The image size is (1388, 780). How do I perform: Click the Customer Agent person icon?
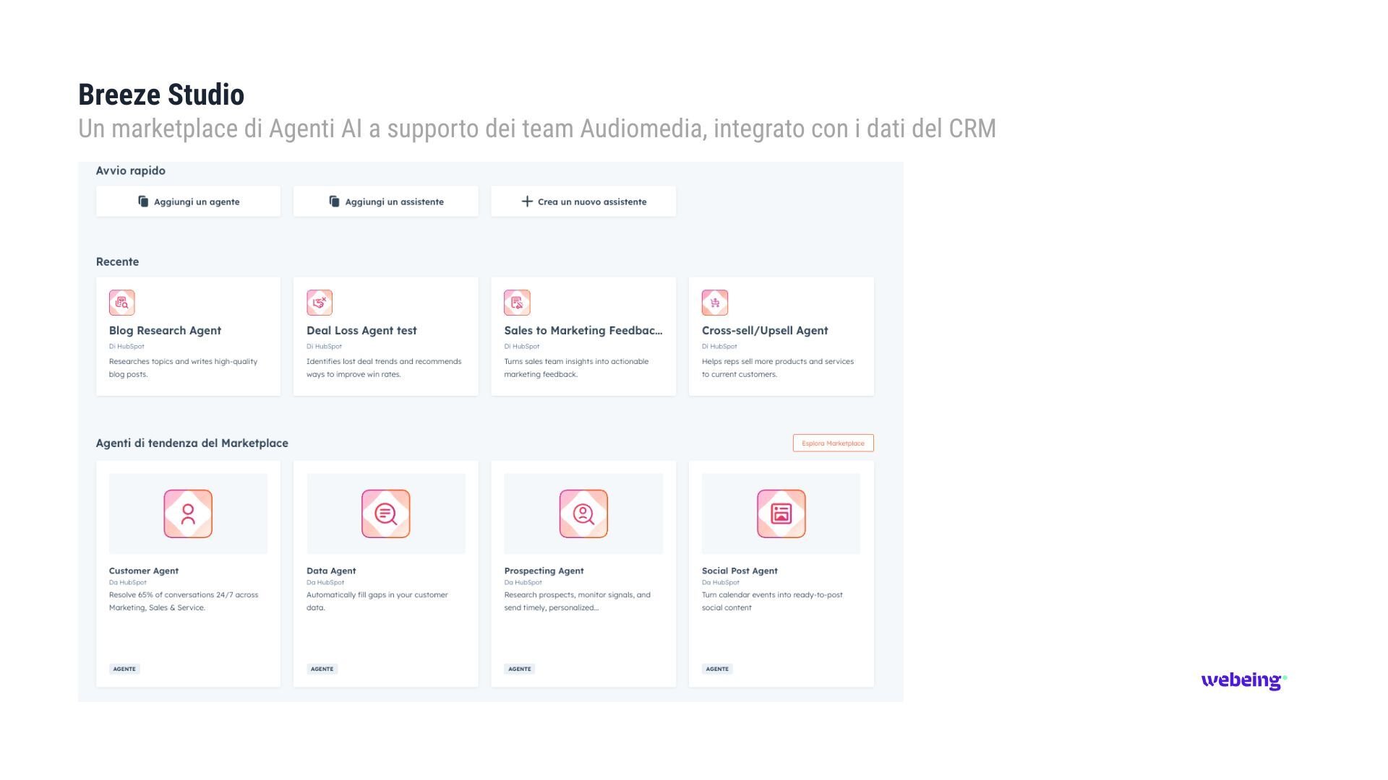[x=188, y=513]
